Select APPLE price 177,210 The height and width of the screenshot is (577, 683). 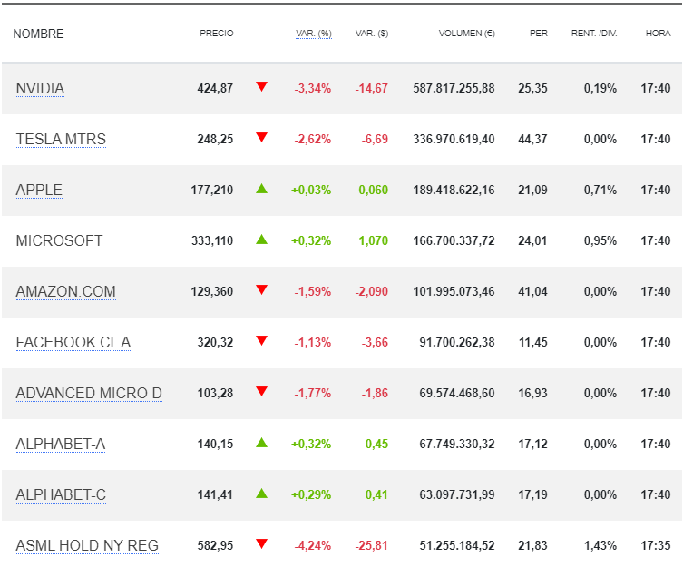[212, 190]
